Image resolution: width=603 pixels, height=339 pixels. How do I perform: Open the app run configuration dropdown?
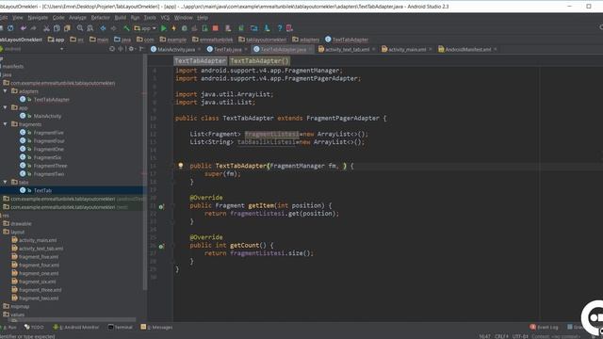coord(145,28)
